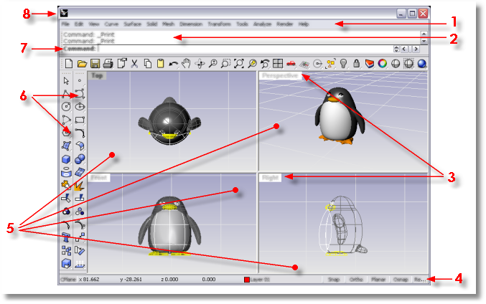Open the Layers icon in toolbar
This screenshot has height=304, width=486.
[x=370, y=64]
